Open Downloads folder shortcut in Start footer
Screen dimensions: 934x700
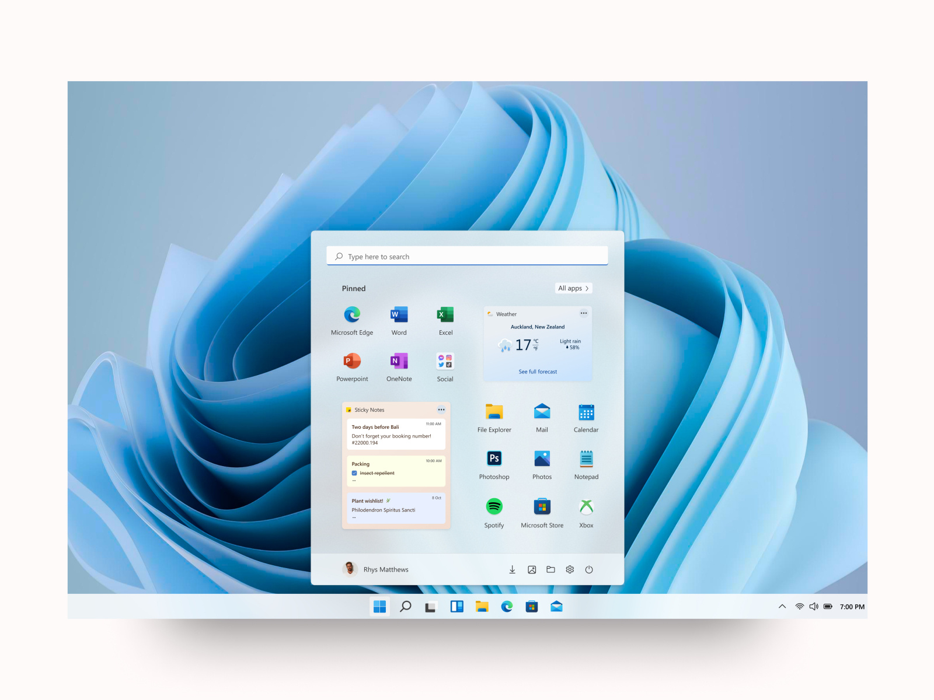(512, 569)
